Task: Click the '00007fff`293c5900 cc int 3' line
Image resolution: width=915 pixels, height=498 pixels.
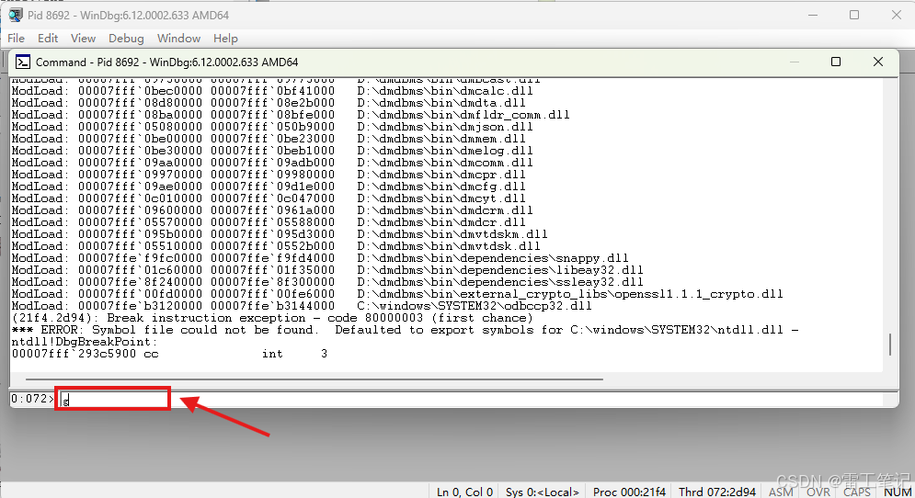Action: (169, 354)
